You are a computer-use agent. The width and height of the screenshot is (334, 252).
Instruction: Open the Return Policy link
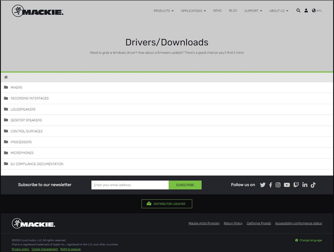pyautogui.click(x=233, y=223)
